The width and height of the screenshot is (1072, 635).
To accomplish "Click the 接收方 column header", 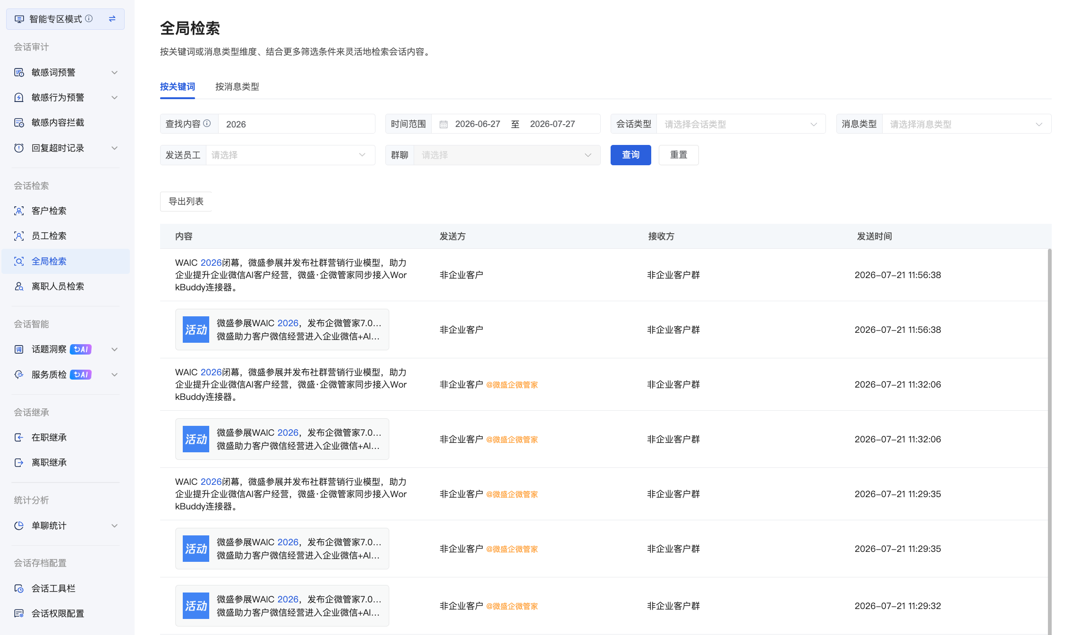I will click(661, 236).
